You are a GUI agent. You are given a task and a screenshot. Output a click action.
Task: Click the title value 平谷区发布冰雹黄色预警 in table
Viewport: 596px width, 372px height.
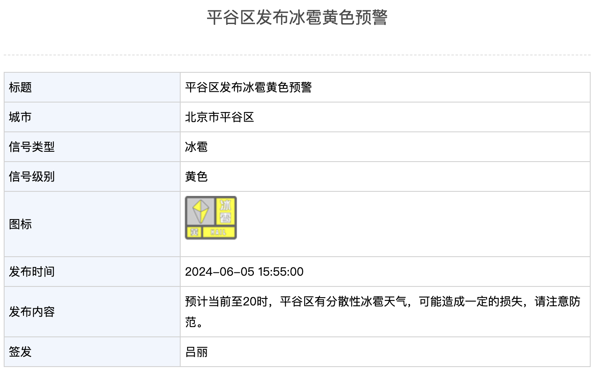click(x=248, y=87)
